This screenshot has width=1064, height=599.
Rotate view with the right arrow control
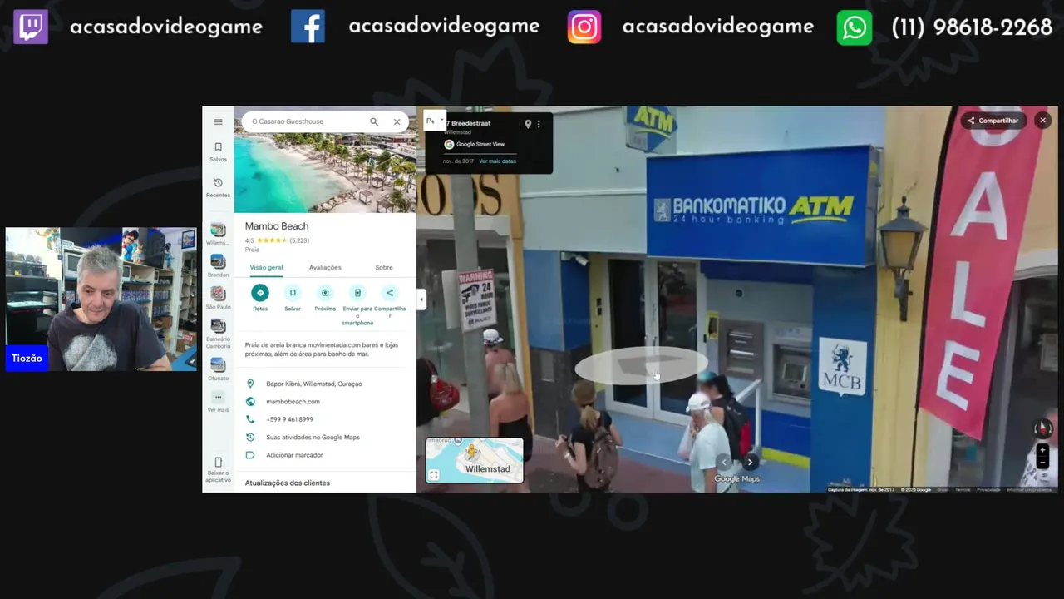point(750,463)
